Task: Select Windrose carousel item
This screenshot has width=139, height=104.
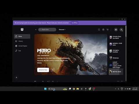Action: pyautogui.click(x=116, y=58)
